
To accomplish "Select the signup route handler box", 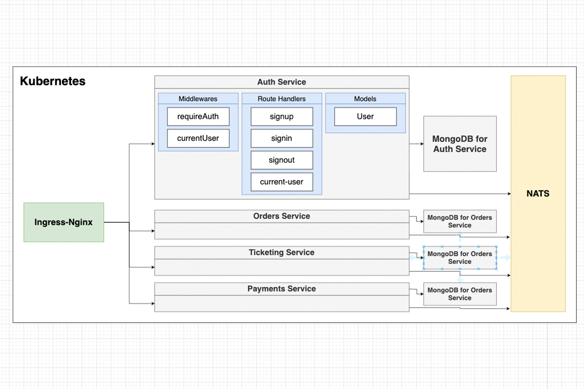I will pyautogui.click(x=282, y=116).
